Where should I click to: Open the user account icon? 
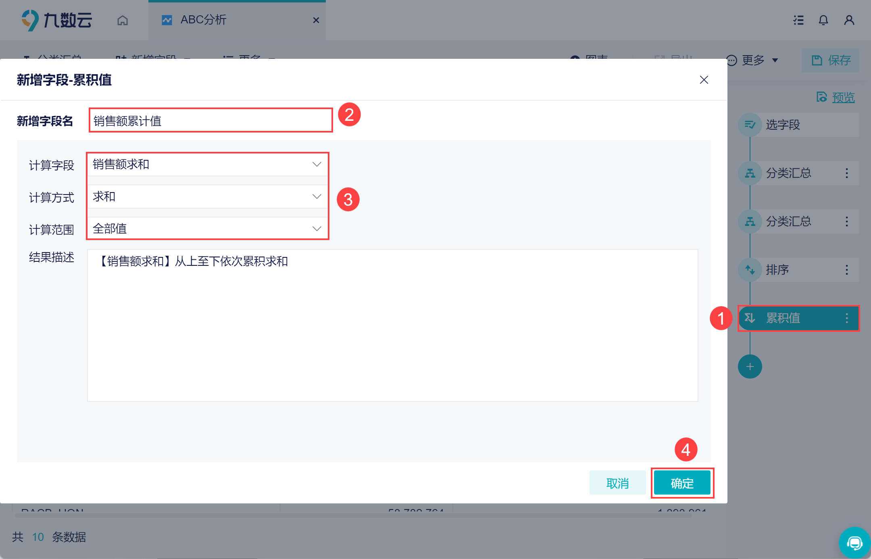click(x=849, y=20)
